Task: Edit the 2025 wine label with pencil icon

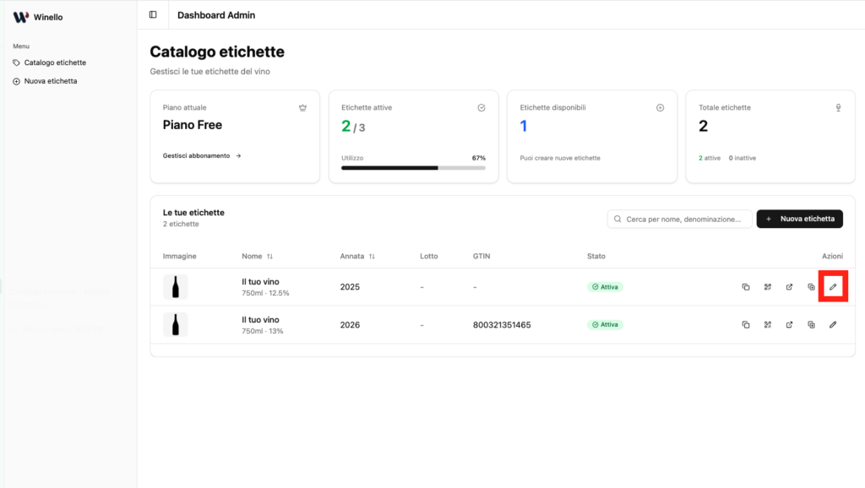Action: click(832, 287)
